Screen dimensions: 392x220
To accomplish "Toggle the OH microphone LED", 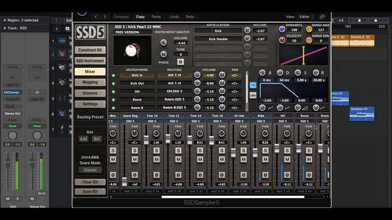I will pos(113,92).
